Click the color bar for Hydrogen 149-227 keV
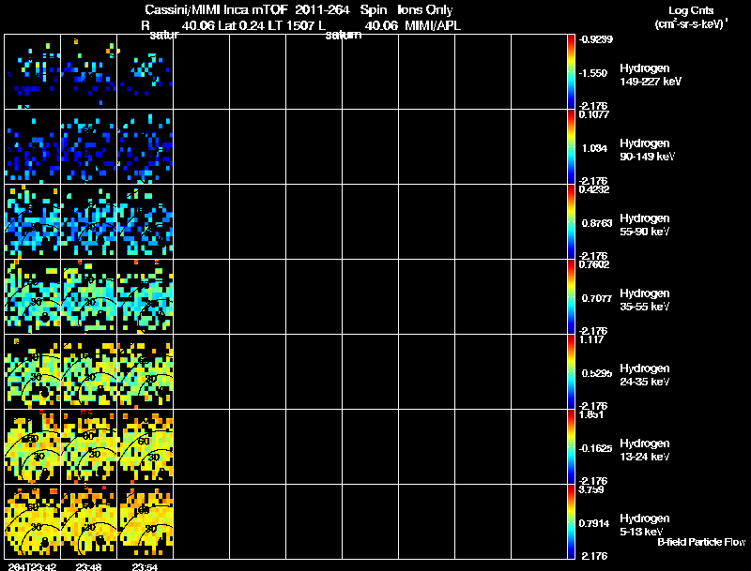Screen dimensions: 751x571 click(x=571, y=72)
